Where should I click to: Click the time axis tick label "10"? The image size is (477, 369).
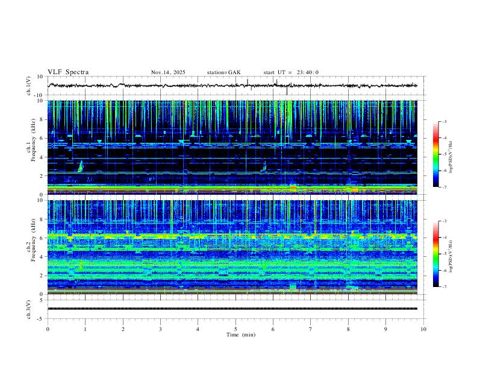[x=423, y=329]
